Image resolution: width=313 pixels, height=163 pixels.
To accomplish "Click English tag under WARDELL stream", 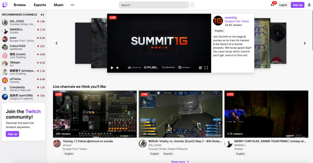I will click(240, 154).
